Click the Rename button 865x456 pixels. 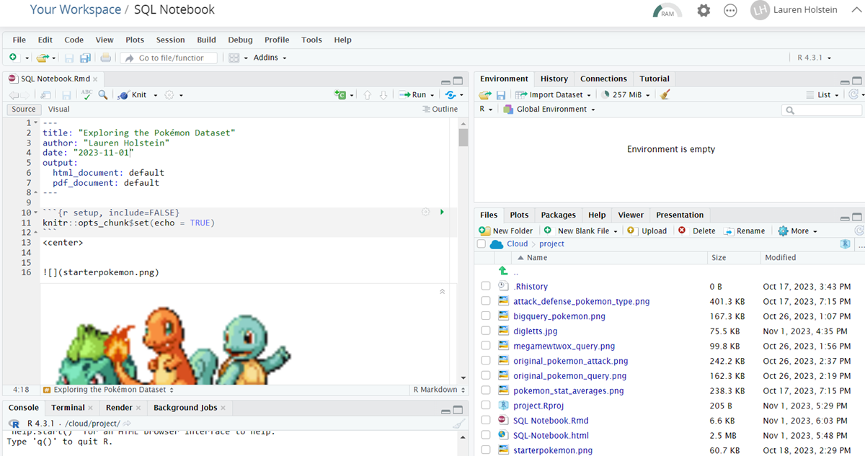click(745, 231)
